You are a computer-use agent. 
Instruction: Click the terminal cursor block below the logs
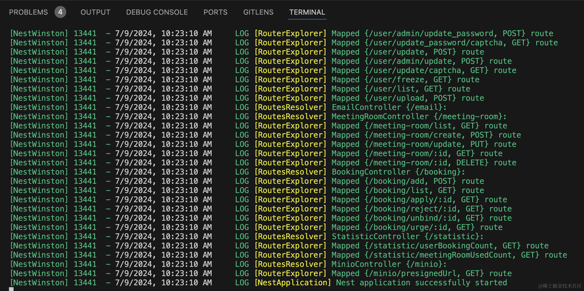point(11,289)
